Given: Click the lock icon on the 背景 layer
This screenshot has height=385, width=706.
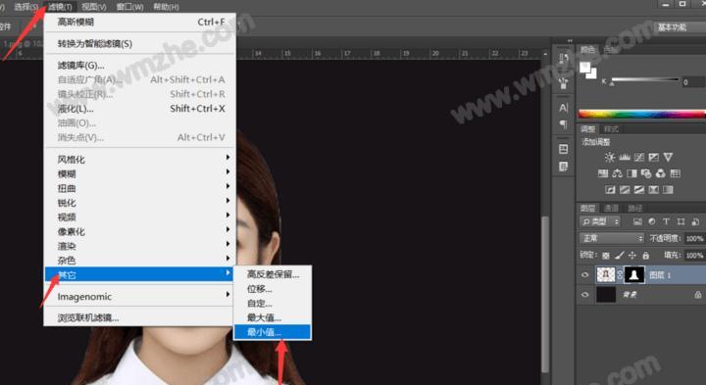Looking at the screenshot, I should [698, 295].
